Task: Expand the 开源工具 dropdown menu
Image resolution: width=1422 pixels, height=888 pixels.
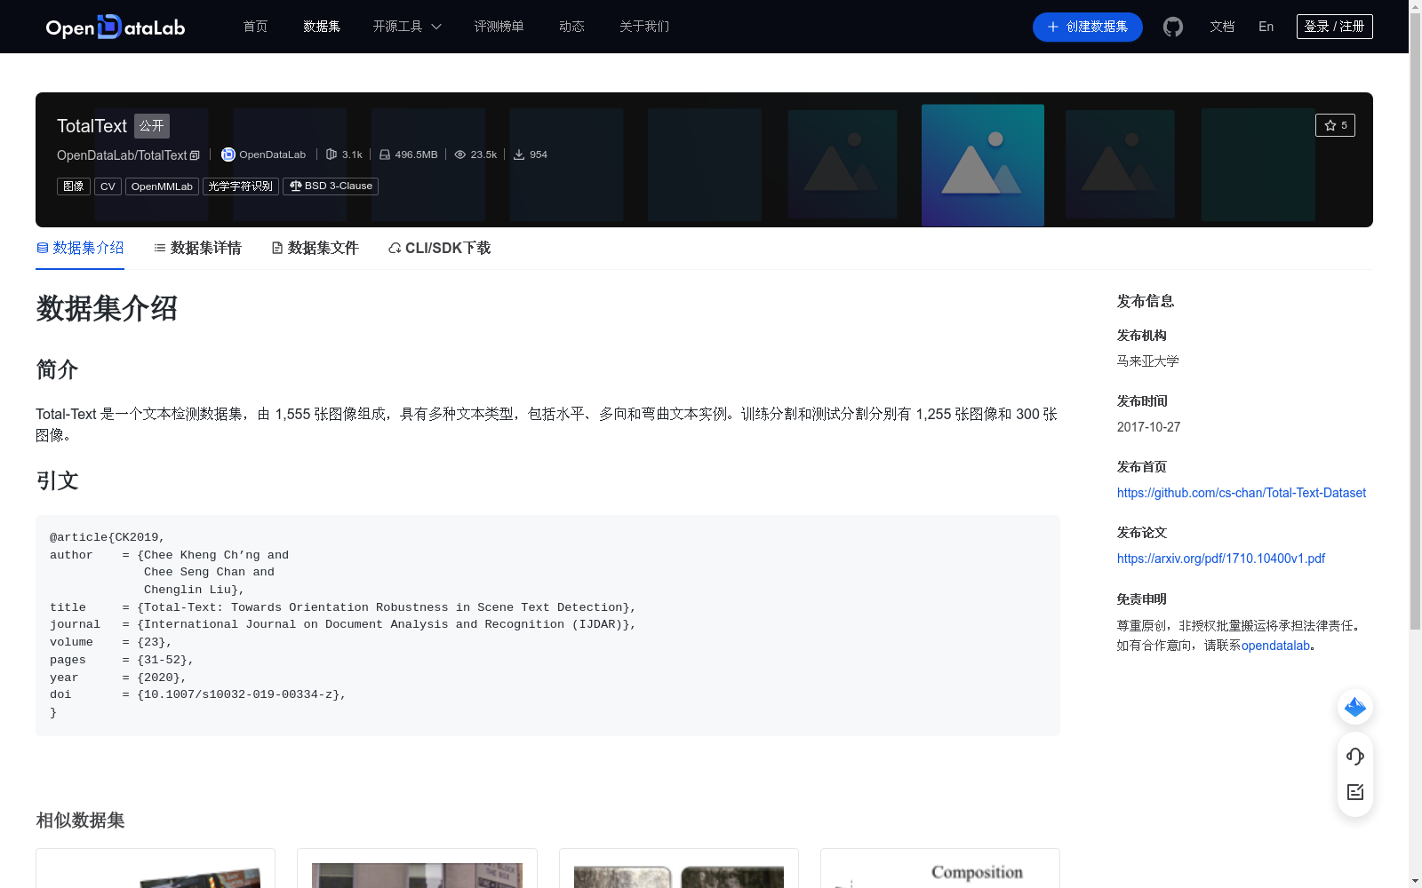Action: click(x=407, y=27)
